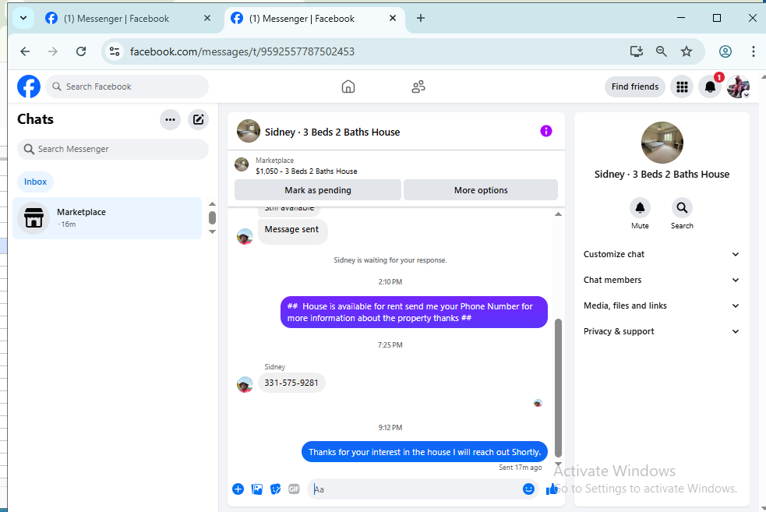This screenshot has width=766, height=512.
Task: Choose a GIF using the GIF icon
Action: (x=294, y=489)
